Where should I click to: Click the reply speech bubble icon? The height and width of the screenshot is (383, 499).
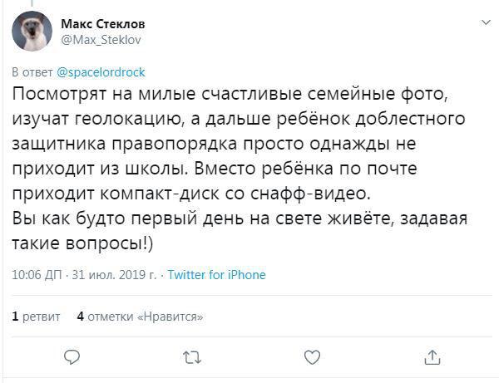(x=72, y=357)
